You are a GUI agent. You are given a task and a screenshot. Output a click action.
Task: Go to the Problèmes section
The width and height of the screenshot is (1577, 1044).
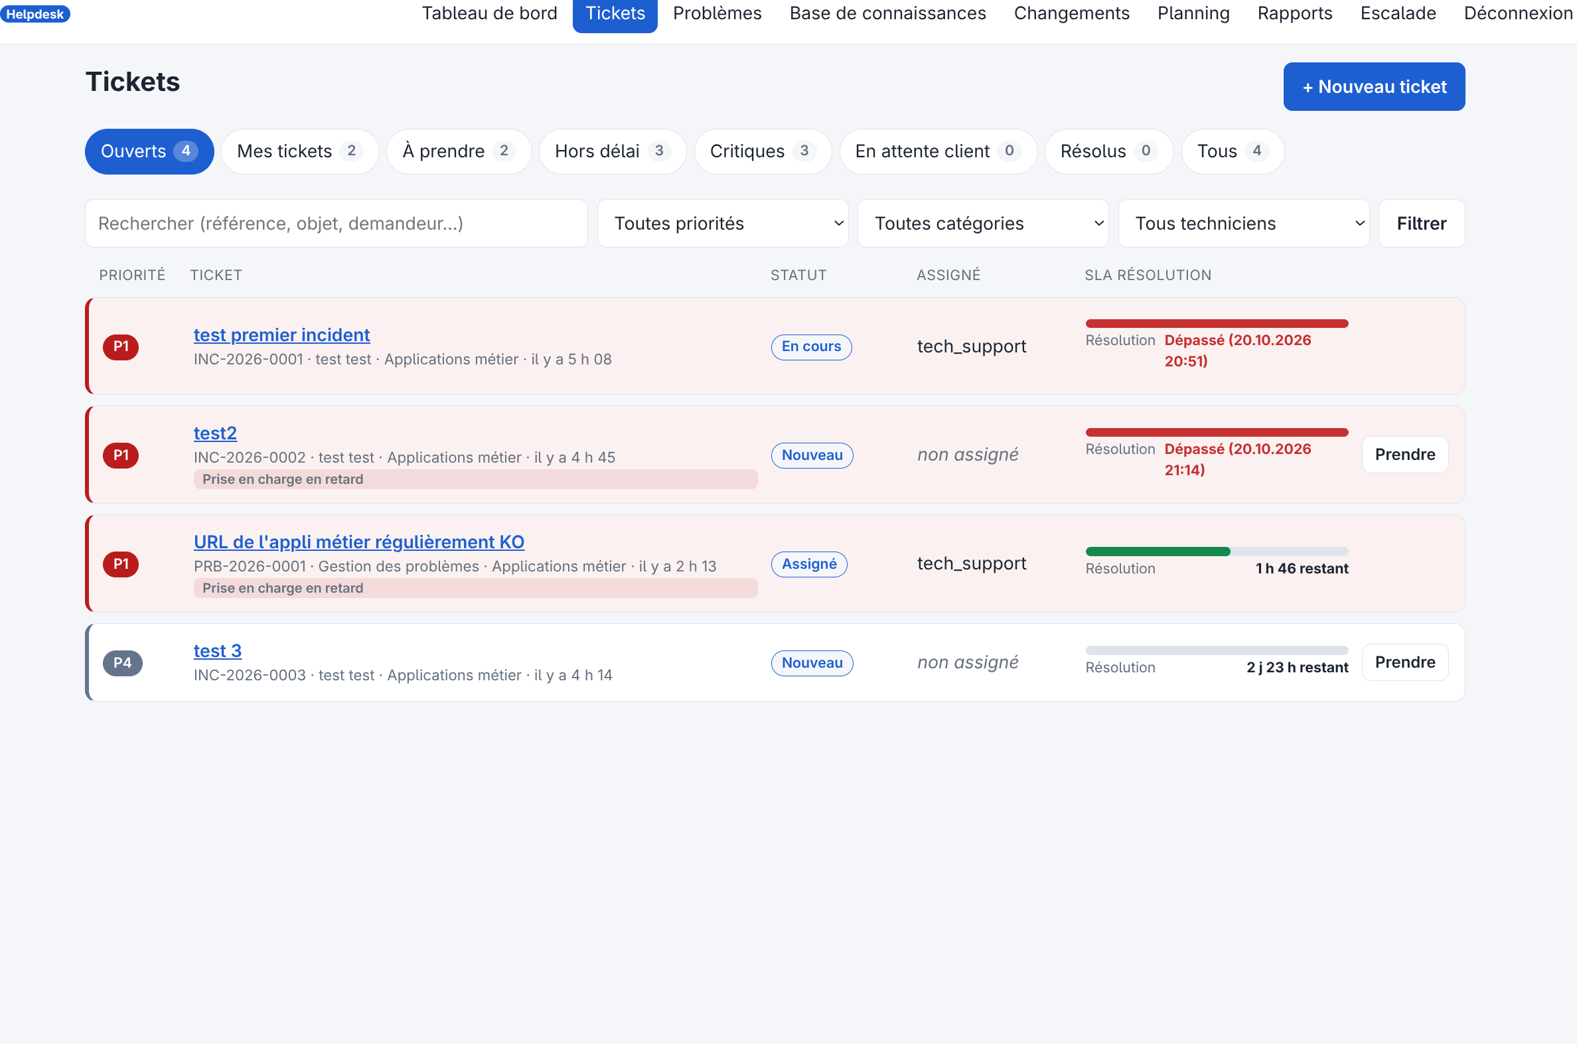(717, 13)
